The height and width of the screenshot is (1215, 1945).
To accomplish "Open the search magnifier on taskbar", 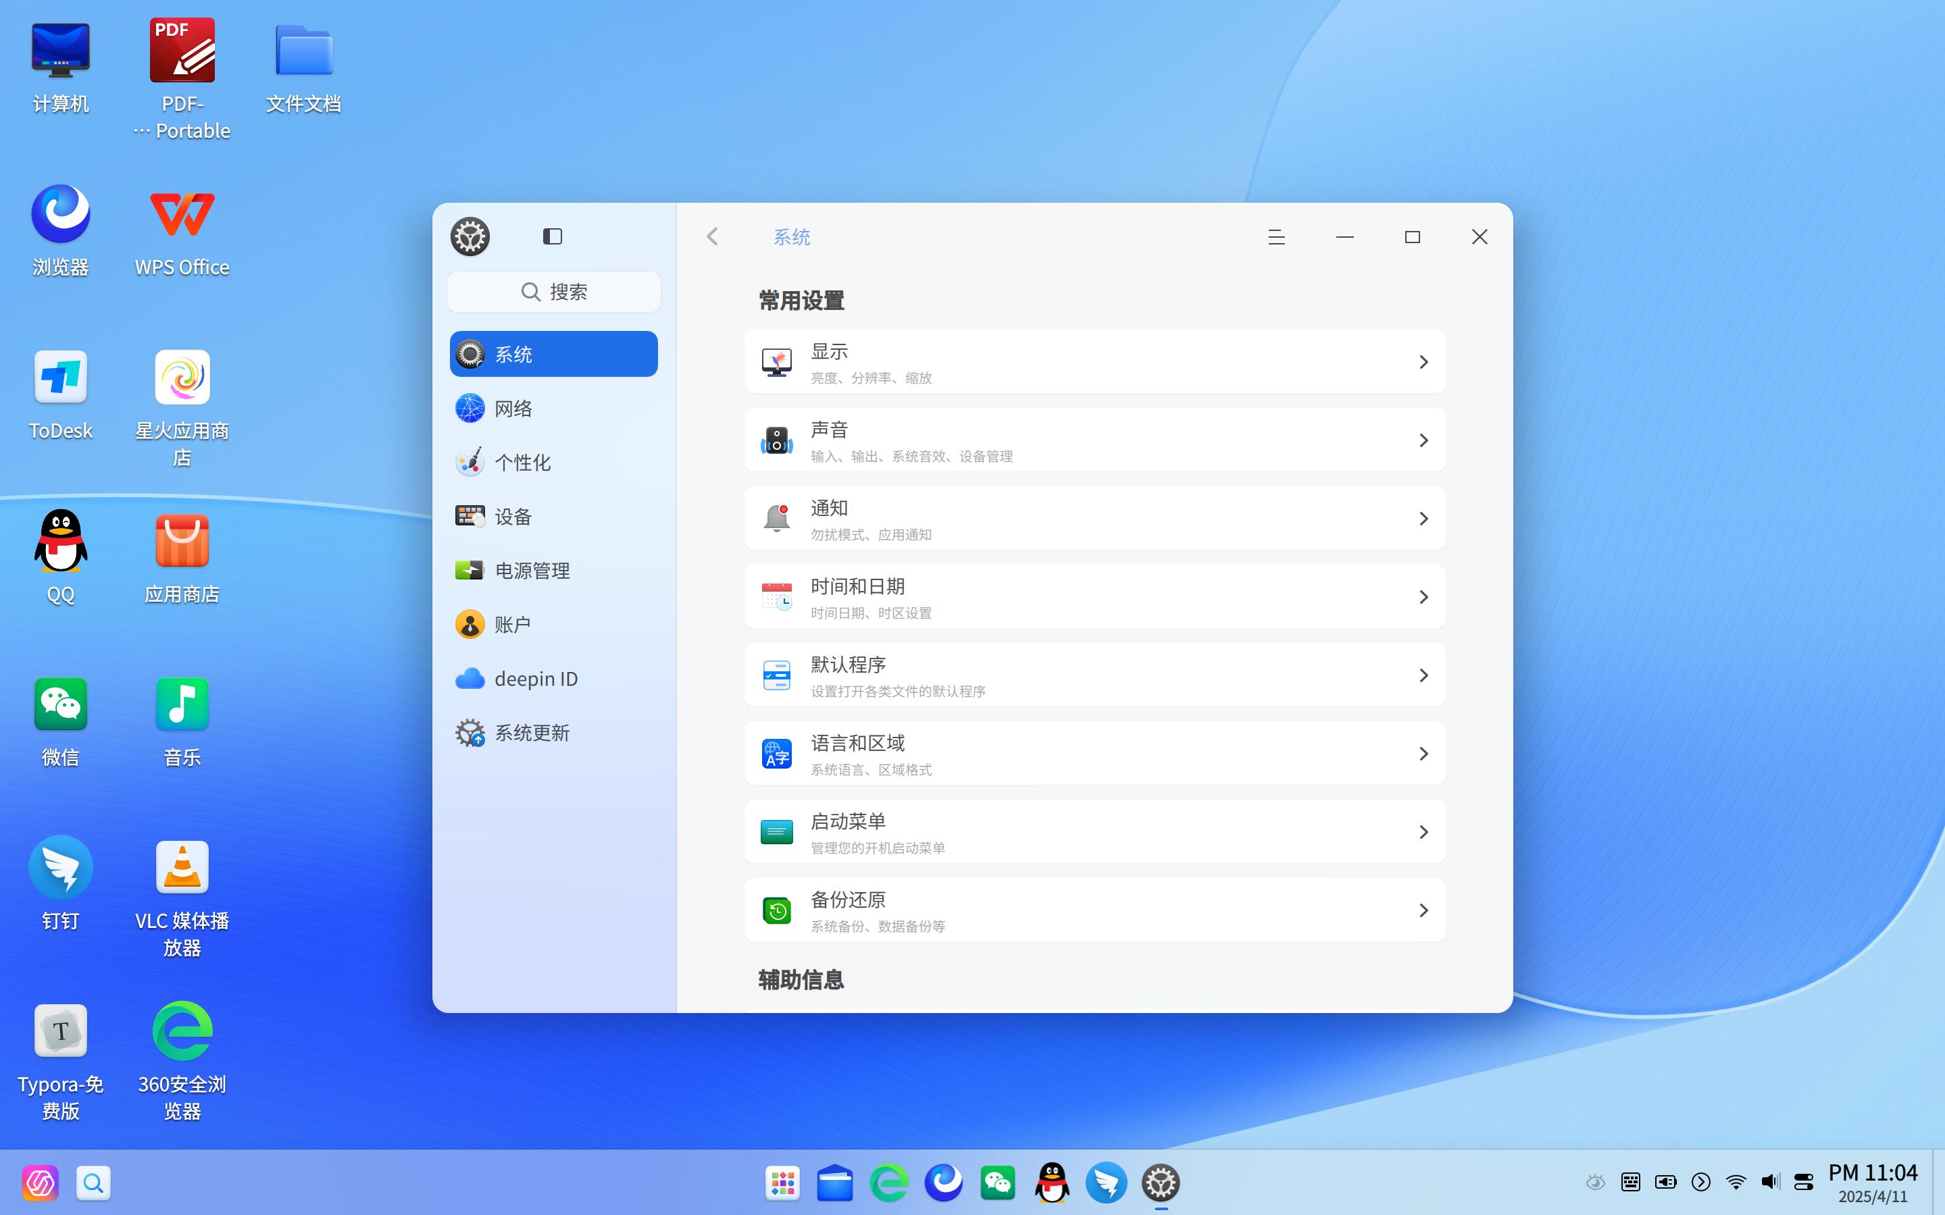I will [x=93, y=1183].
